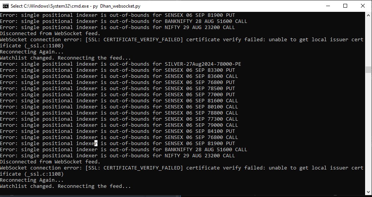Click the SENSEX 06 SEP 80100 CALL line
Image resolution: width=372 pixels, height=197 pixels.
click(119, 107)
